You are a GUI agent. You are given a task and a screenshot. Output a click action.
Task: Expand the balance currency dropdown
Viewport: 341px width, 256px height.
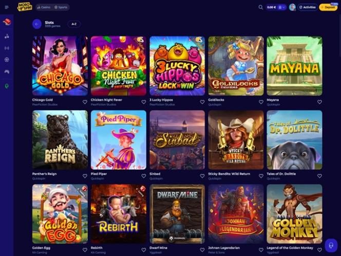click(x=281, y=7)
